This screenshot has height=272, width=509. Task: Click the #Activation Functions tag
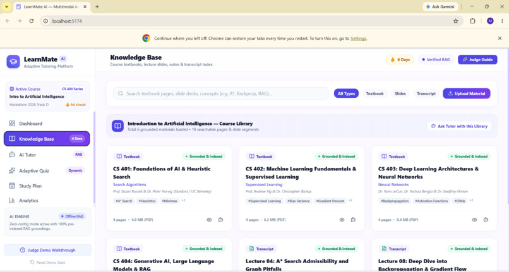(x=431, y=201)
